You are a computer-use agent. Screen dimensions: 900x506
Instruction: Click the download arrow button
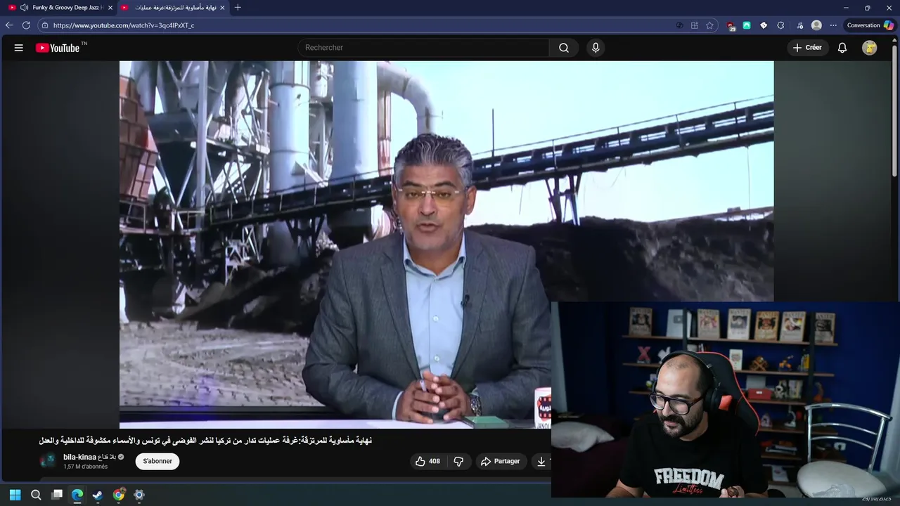point(541,461)
